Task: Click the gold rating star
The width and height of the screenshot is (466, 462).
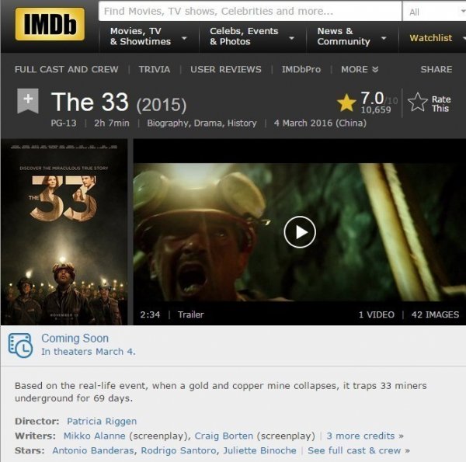Action: coord(346,102)
